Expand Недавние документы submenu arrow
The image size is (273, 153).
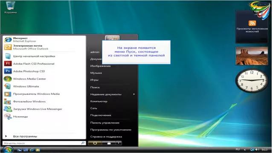(x=134, y=94)
